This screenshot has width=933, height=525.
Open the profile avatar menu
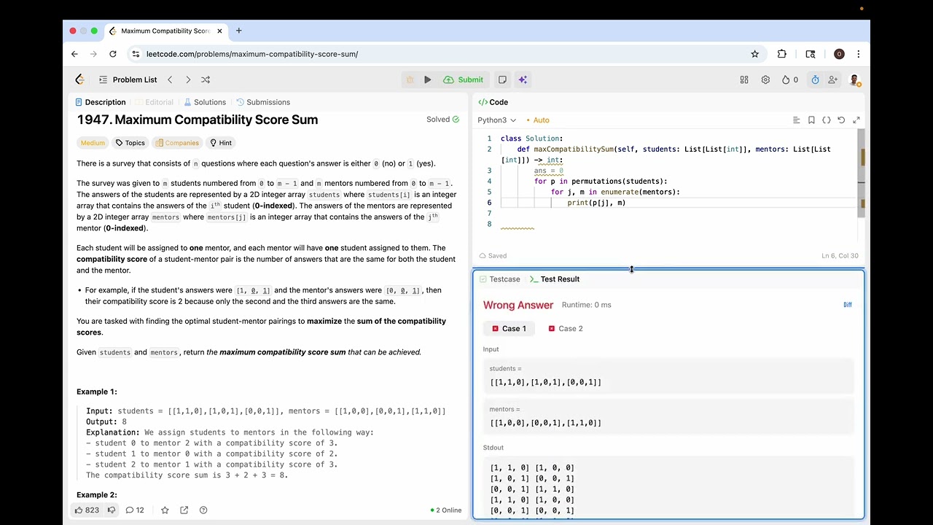[855, 79]
